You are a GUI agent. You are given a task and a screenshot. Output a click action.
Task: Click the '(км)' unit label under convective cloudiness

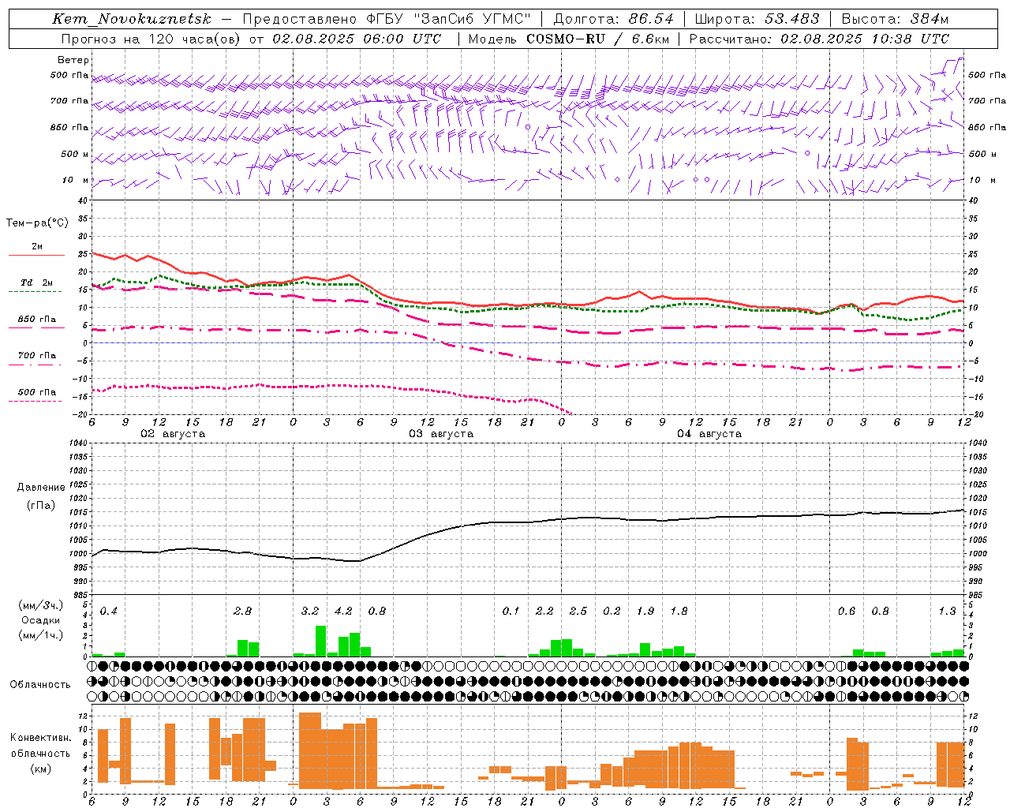tap(40, 769)
